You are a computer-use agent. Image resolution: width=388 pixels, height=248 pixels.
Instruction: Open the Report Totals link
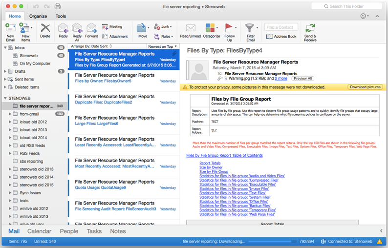pos(210,163)
